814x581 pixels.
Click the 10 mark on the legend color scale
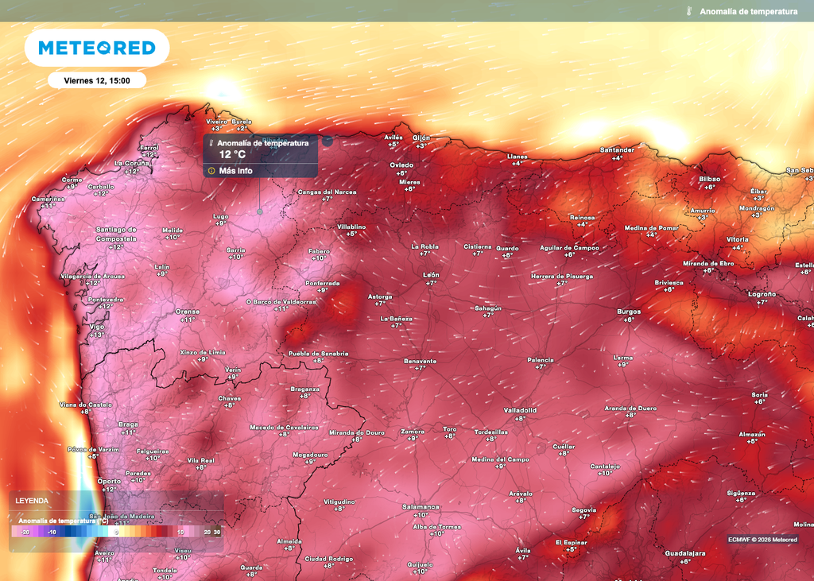[180, 532]
